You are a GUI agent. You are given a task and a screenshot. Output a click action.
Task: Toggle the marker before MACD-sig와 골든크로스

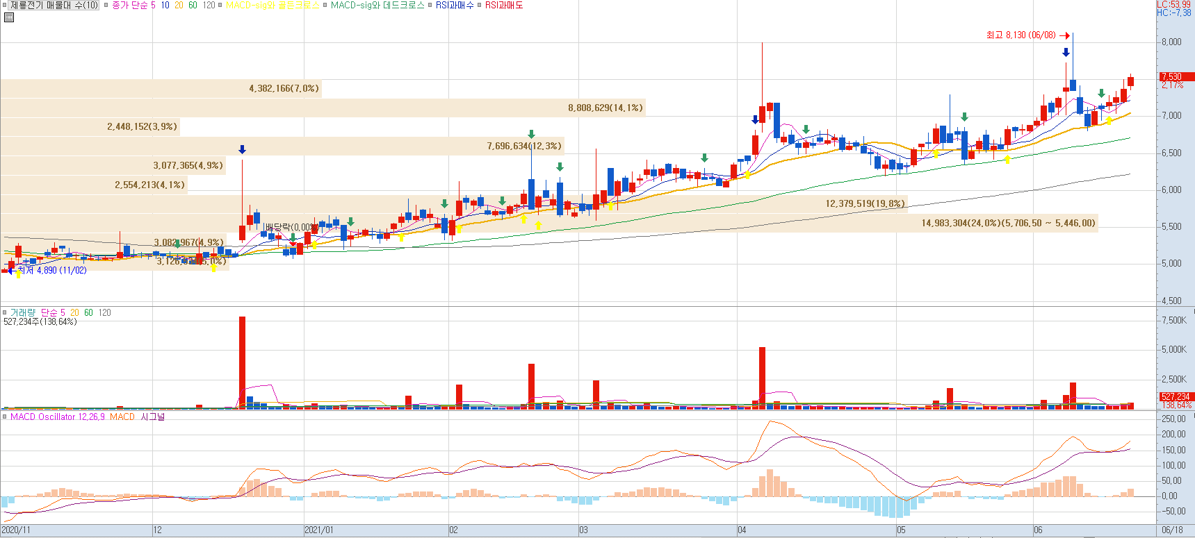(220, 5)
